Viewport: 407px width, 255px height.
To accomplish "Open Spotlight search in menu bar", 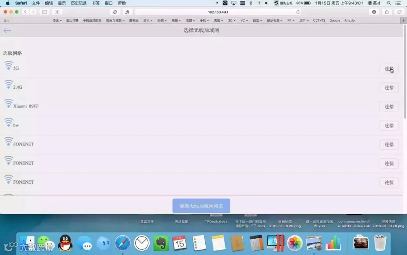I will (x=389, y=3).
